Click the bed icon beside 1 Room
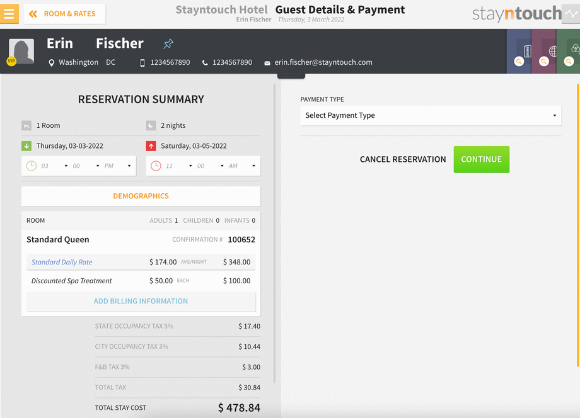This screenshot has height=418, width=580. [x=26, y=126]
